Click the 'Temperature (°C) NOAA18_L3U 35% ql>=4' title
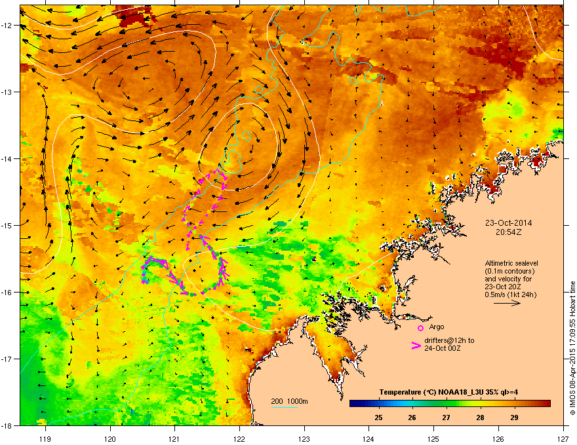The height and width of the screenshot is (445, 577). click(x=448, y=392)
